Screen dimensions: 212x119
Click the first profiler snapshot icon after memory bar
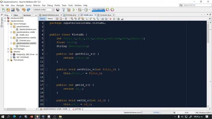[108, 10]
